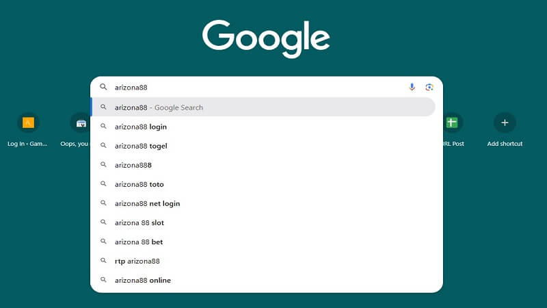Open the 'Log In - Gam...' shortcut icon
547x308 pixels.
(x=28, y=123)
